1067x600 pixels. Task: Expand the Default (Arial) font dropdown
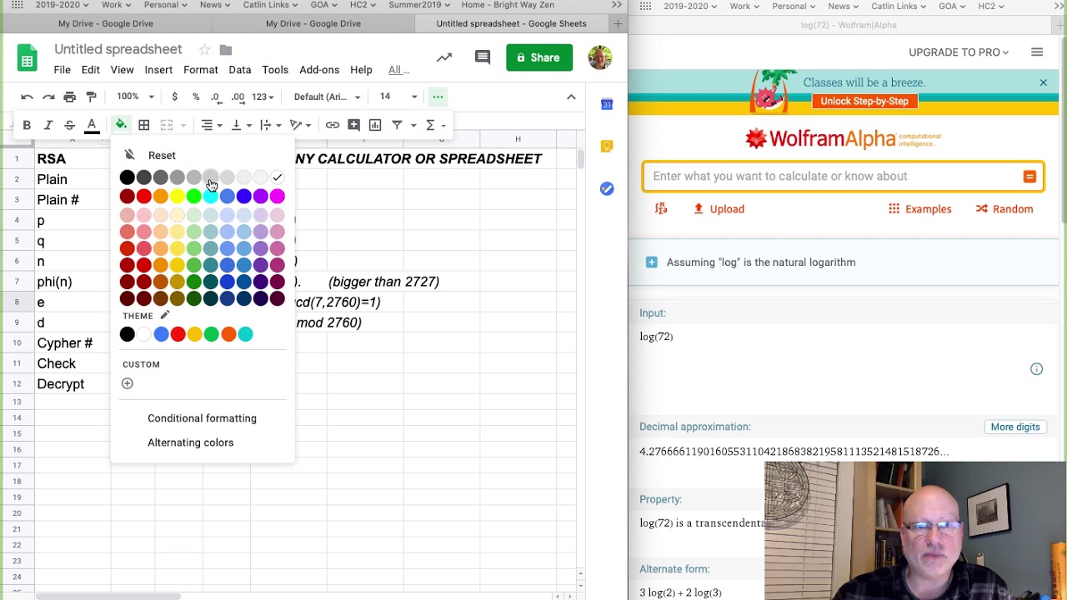point(327,97)
